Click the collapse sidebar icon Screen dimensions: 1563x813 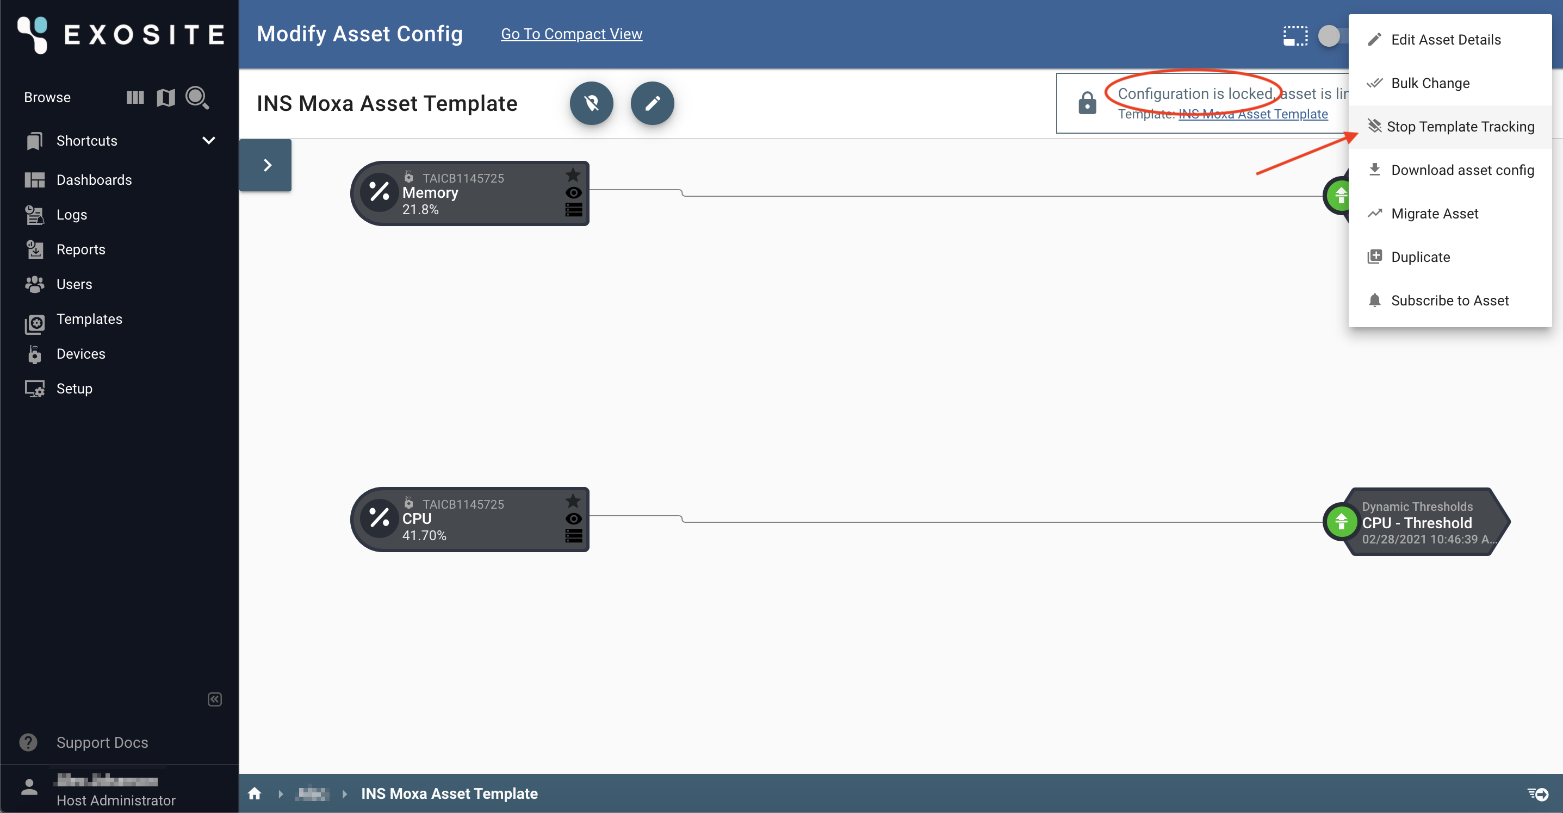[215, 699]
